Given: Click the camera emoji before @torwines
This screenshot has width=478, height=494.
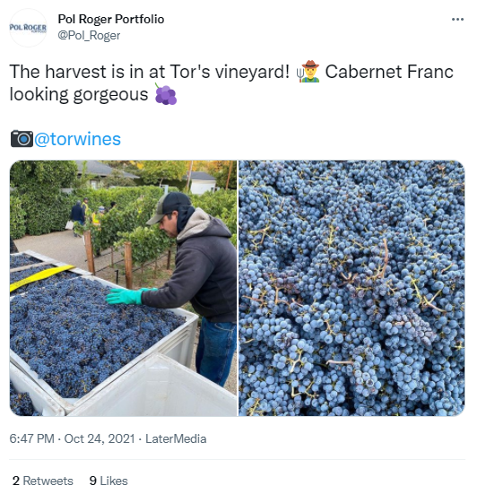Looking at the screenshot, I should pos(22,139).
